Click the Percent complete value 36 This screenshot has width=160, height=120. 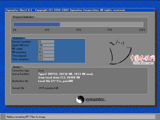click(46, 42)
